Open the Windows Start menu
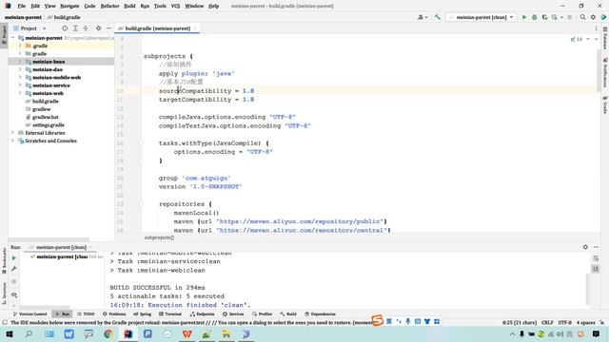The image size is (609, 342). (x=9, y=333)
